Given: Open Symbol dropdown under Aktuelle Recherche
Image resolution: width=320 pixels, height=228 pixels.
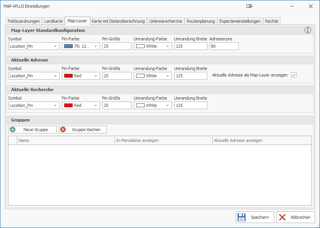Looking at the screenshot, I should coord(56,105).
